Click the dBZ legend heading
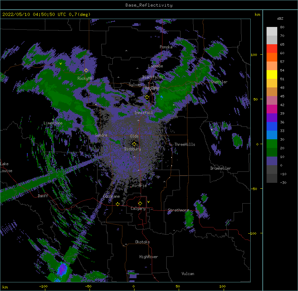The width and height of the screenshot is (298, 291). tap(280, 18)
